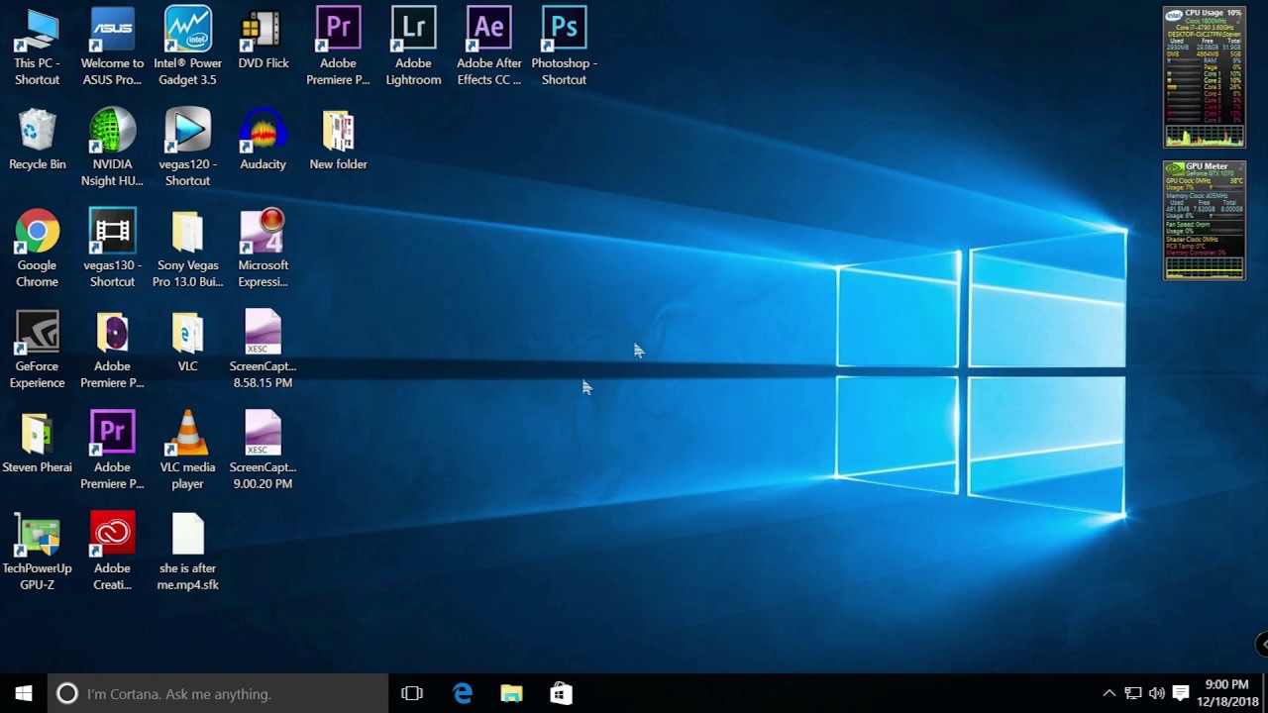Open the Microsoft Store from the taskbar
The height and width of the screenshot is (713, 1268).
(561, 693)
